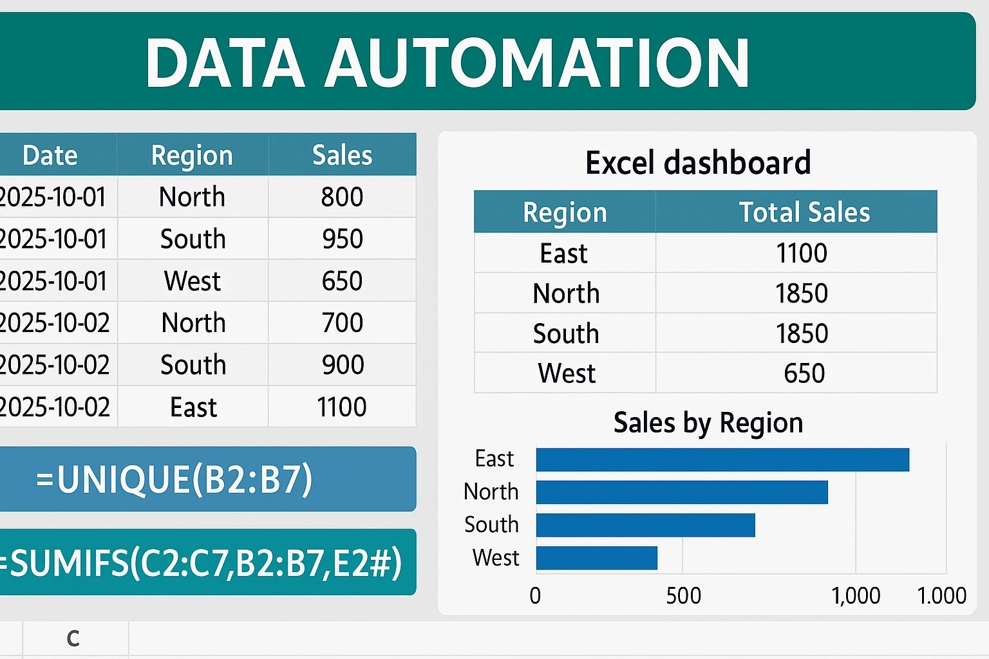This screenshot has height=659, width=989.
Task: Click the West cell in left data table
Action: click(193, 281)
